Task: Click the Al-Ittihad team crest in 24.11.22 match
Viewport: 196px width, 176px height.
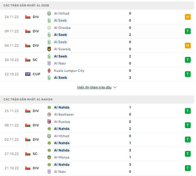Action: [49, 13]
